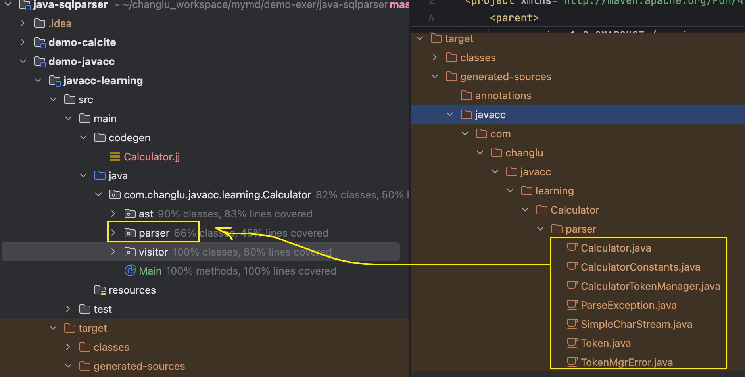745x377 pixels.
Task: Click the com.changlu.javacc.learning.Calculator package icon
Action: click(x=115, y=195)
